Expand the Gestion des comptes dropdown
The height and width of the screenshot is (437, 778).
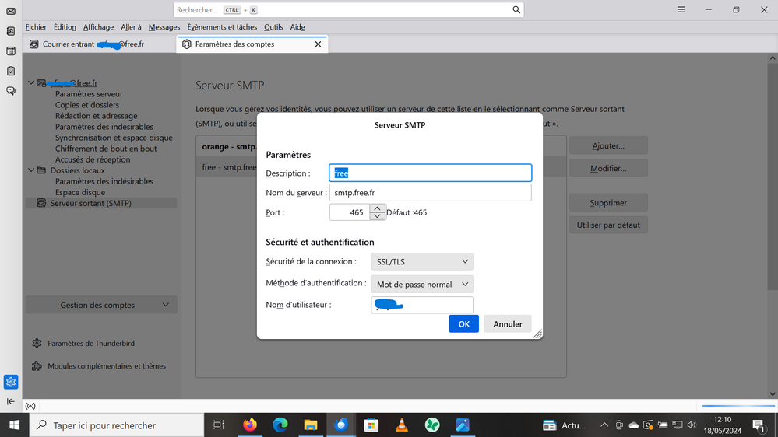tap(101, 305)
